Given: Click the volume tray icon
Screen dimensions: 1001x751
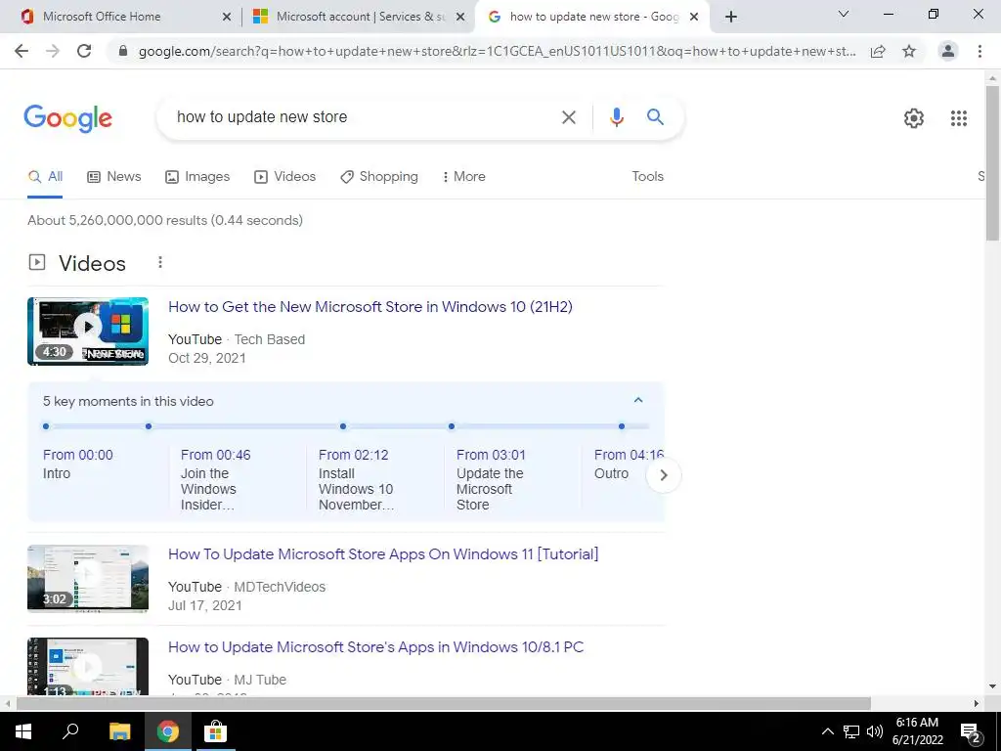Looking at the screenshot, I should (x=875, y=731).
